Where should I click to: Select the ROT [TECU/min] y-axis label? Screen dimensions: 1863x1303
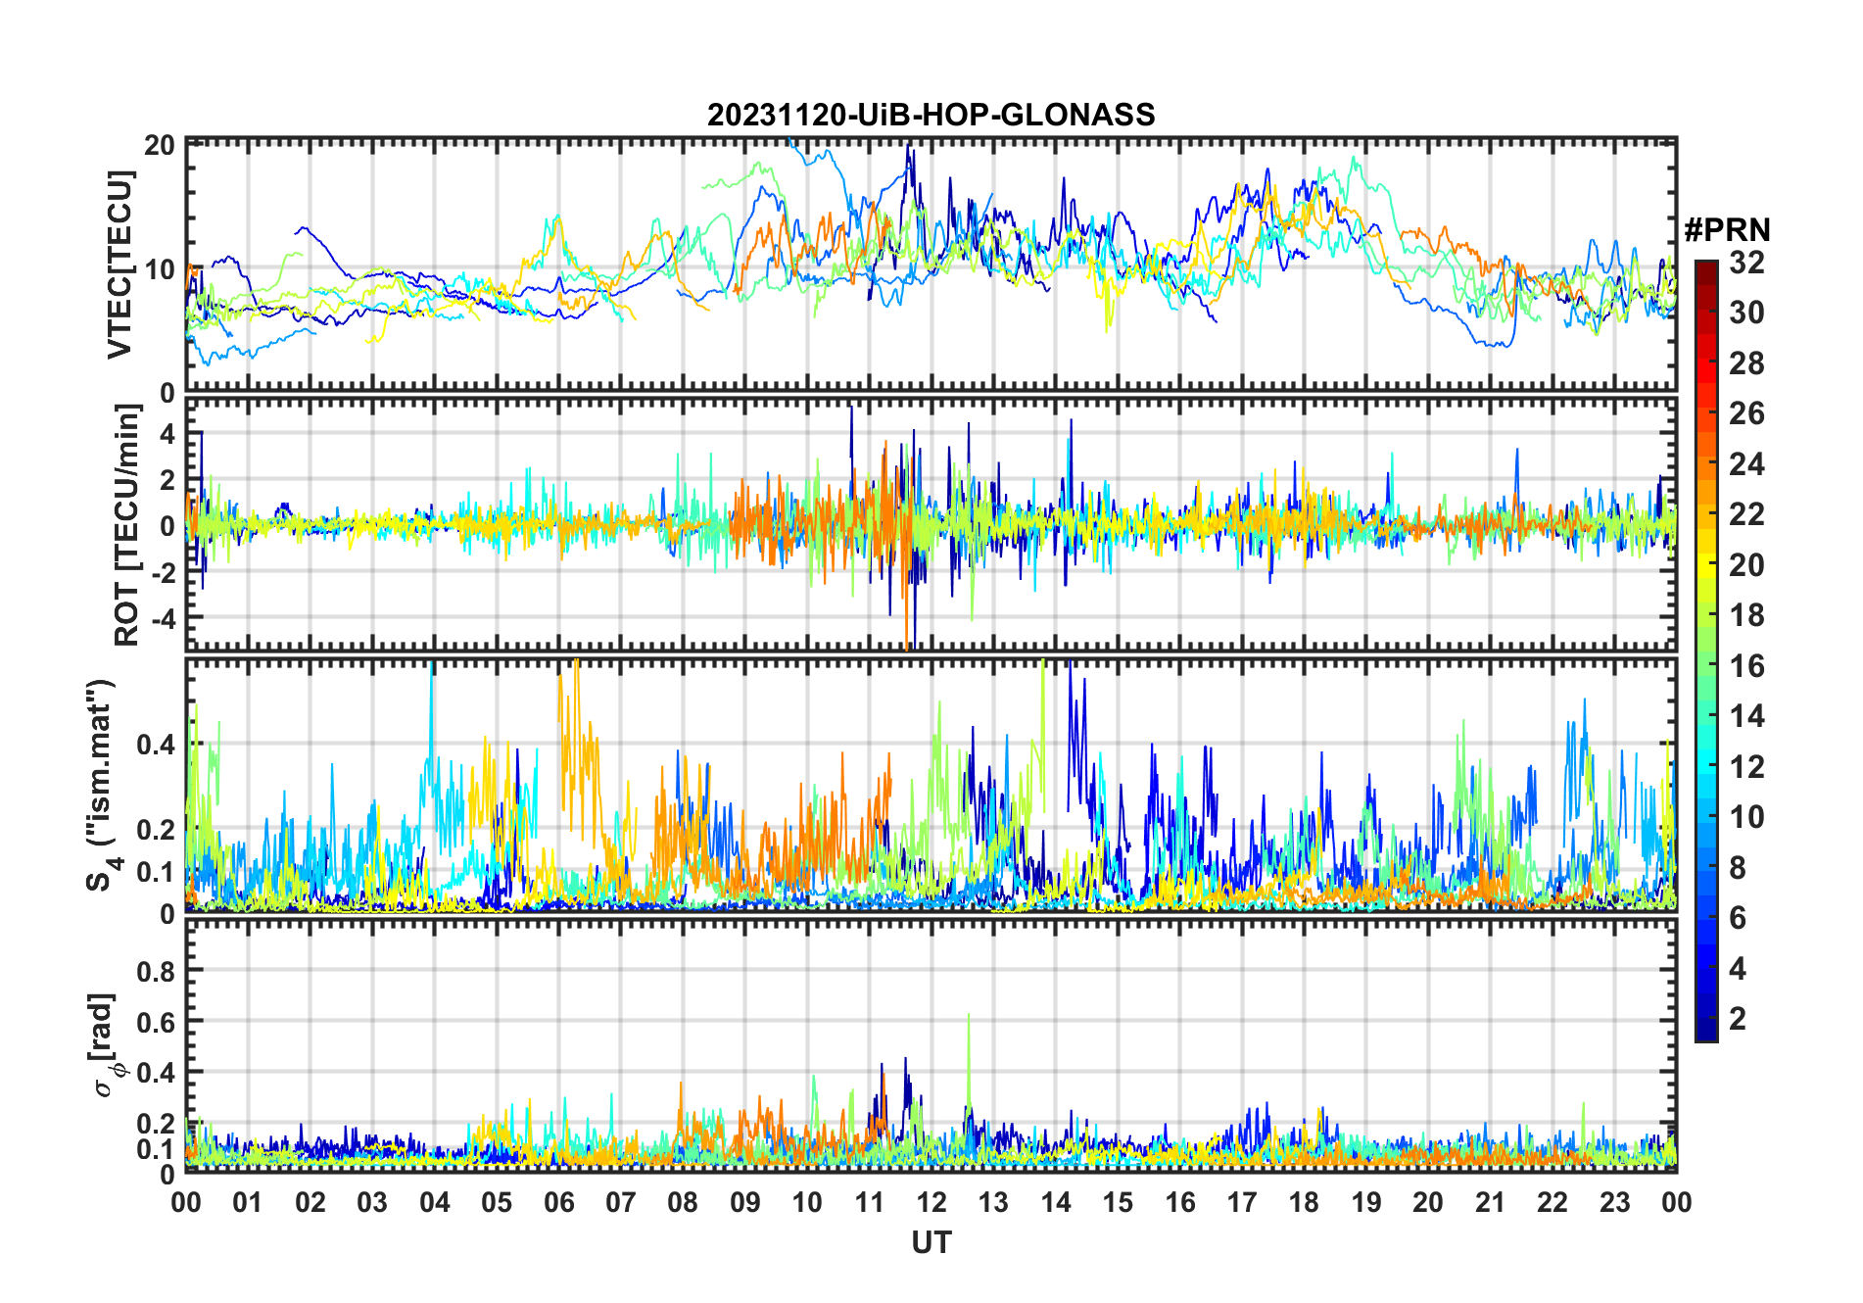127,525
